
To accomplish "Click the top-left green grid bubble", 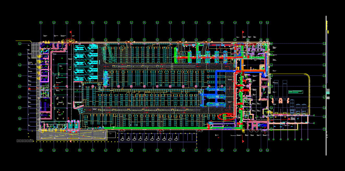I will [x=41, y=23].
